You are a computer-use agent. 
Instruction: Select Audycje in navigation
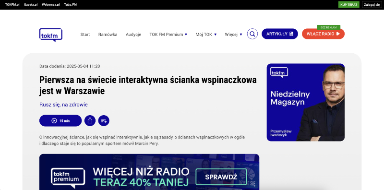tap(133, 35)
